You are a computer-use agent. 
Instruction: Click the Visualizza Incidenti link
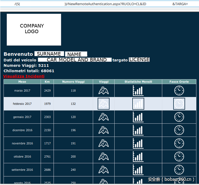(24, 76)
